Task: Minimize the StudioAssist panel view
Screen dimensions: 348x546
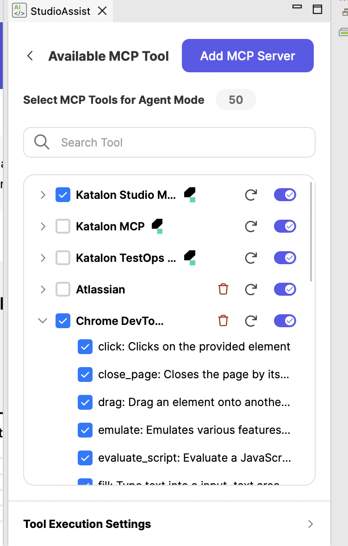Action: (297, 6)
